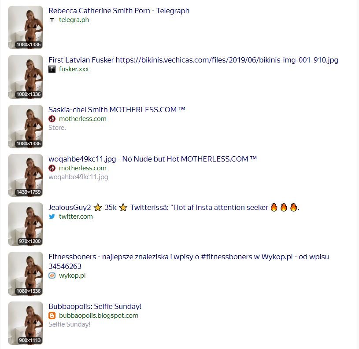Open the 'Bubbaopolis: Selfie Sunday!' result title
359x349 pixels.
(x=95, y=306)
